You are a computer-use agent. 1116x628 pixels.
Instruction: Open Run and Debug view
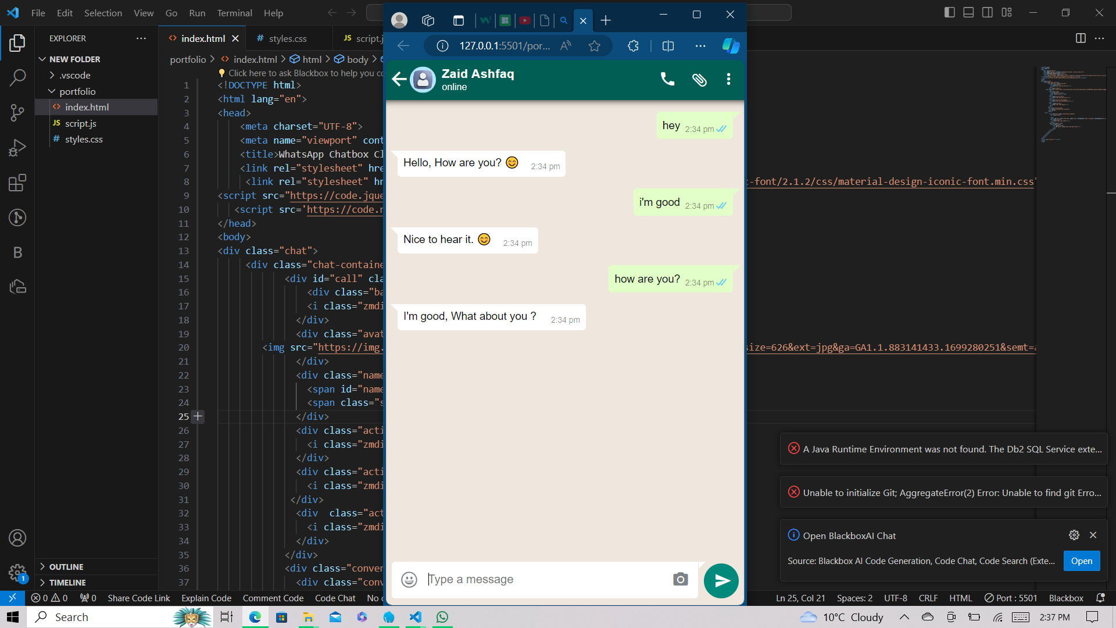(x=17, y=148)
